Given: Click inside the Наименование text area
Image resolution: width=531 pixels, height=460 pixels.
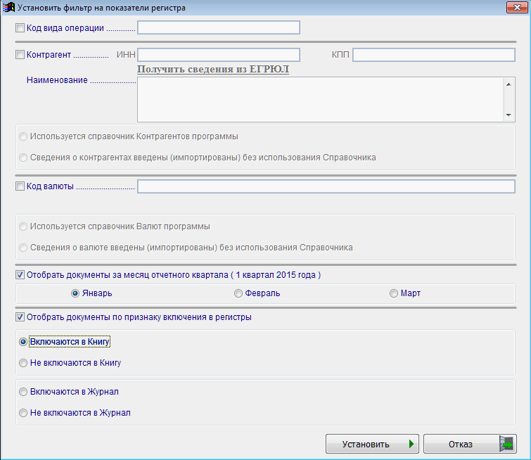Looking at the screenshot, I should tap(320, 100).
